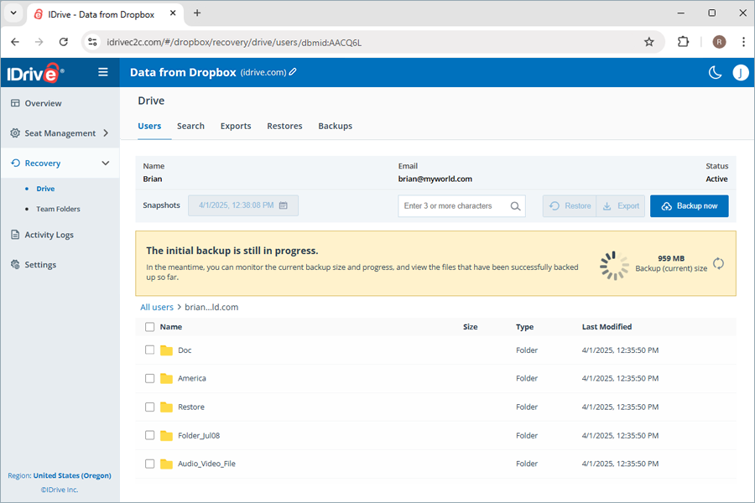Open a new browser tab
755x503 pixels.
(x=197, y=13)
